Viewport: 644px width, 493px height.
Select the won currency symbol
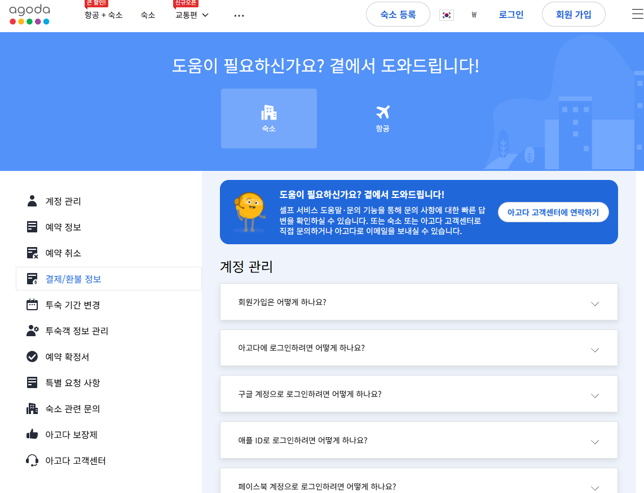[474, 15]
